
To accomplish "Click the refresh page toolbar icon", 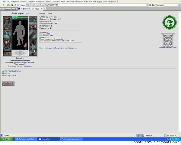I will pyautogui.click(x=18, y=5).
